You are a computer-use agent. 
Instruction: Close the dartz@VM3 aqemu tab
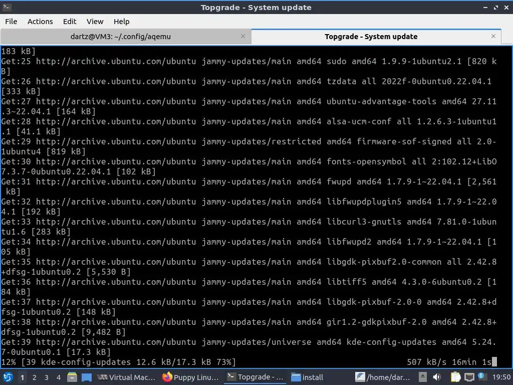pyautogui.click(x=243, y=36)
